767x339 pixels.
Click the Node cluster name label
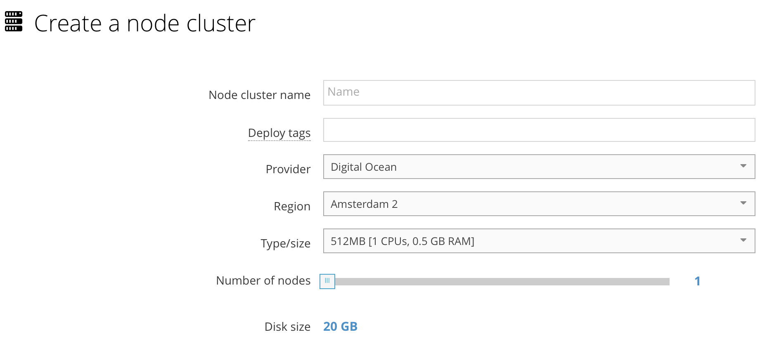[x=259, y=95]
